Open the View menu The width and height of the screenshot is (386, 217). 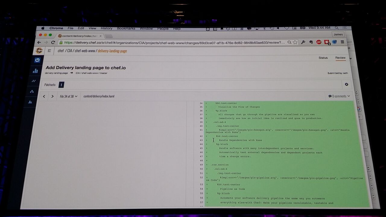tap(92, 28)
